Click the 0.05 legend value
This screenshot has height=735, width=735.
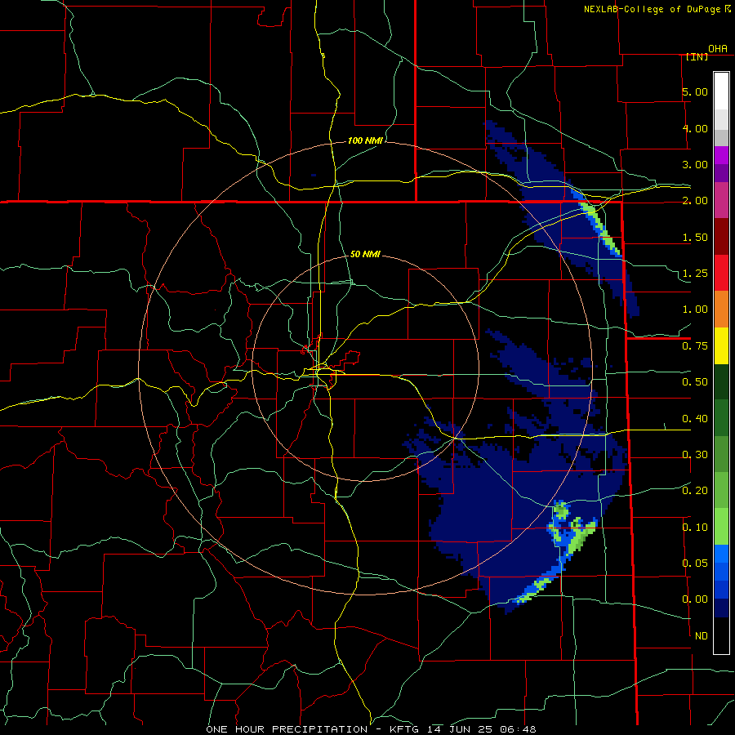(x=695, y=563)
